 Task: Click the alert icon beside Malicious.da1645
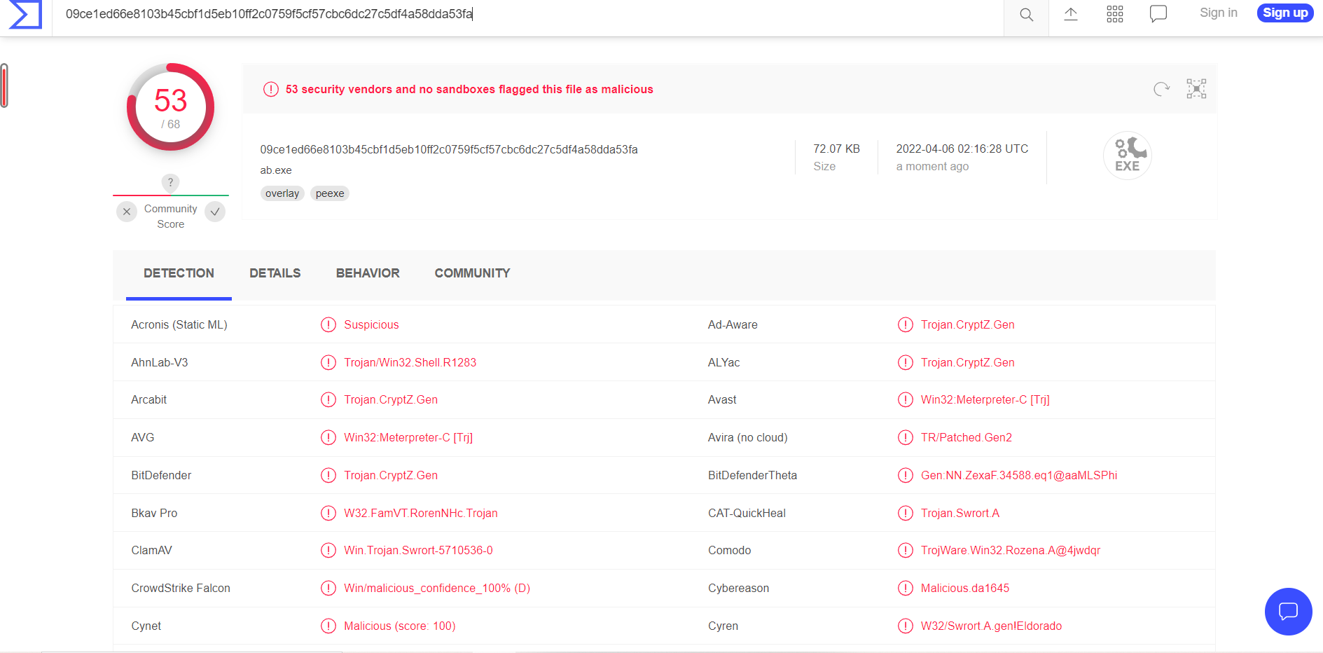pos(906,589)
